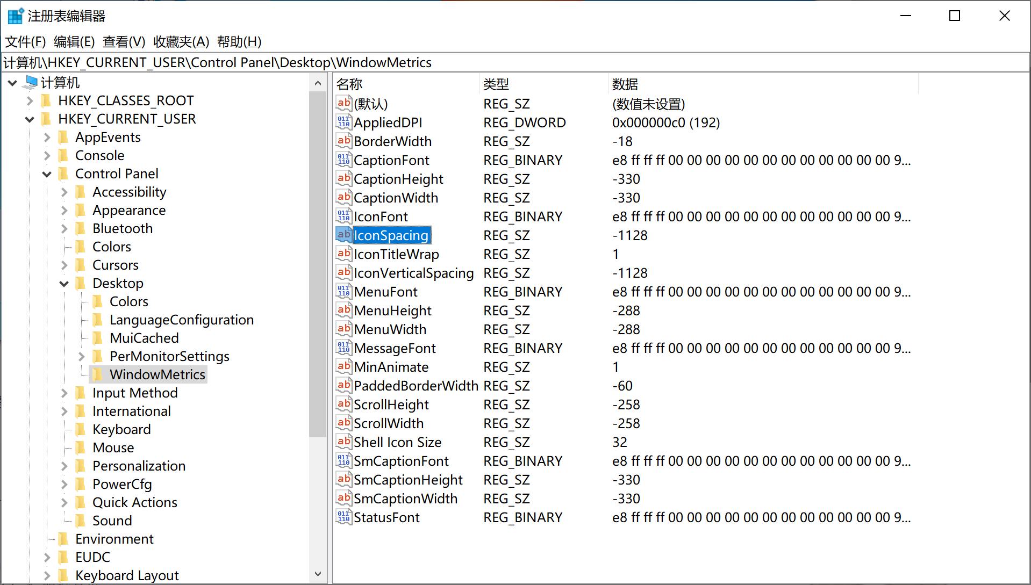Select the Personalization key in tree
This screenshot has height=585, width=1031.
pyautogui.click(x=139, y=466)
